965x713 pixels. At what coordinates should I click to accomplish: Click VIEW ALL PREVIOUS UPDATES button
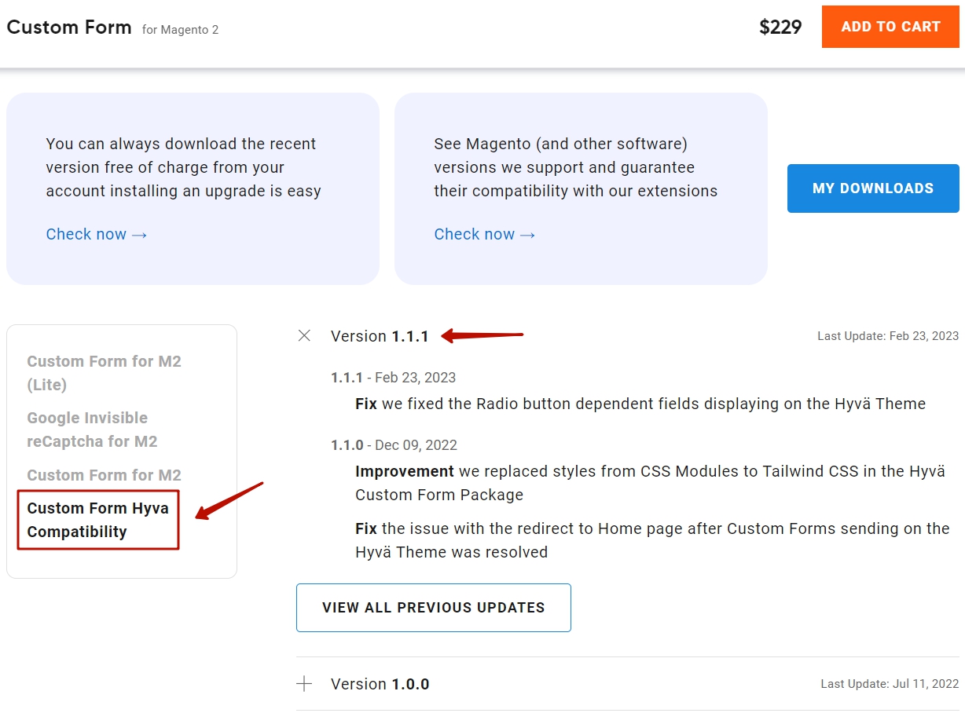pos(434,608)
